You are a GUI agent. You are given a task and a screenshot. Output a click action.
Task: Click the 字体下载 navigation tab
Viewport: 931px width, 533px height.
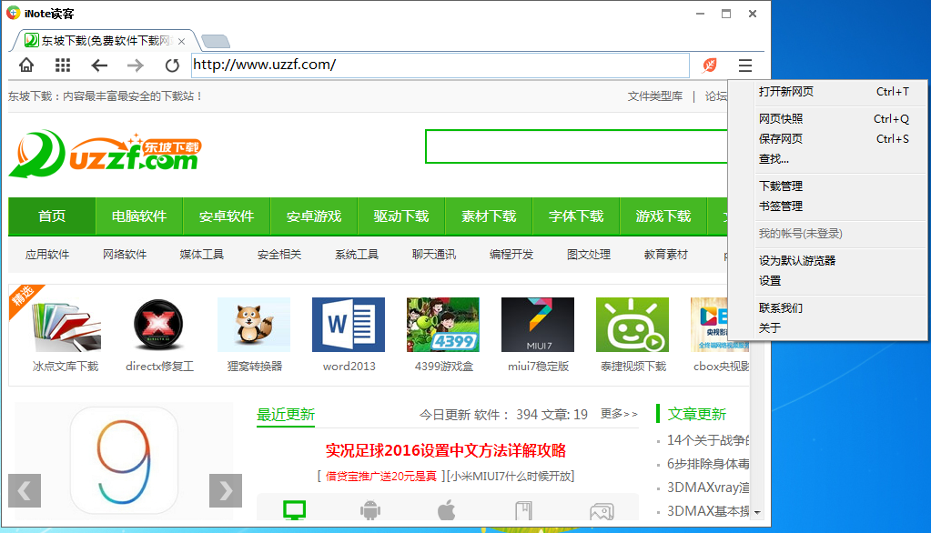[x=576, y=216]
